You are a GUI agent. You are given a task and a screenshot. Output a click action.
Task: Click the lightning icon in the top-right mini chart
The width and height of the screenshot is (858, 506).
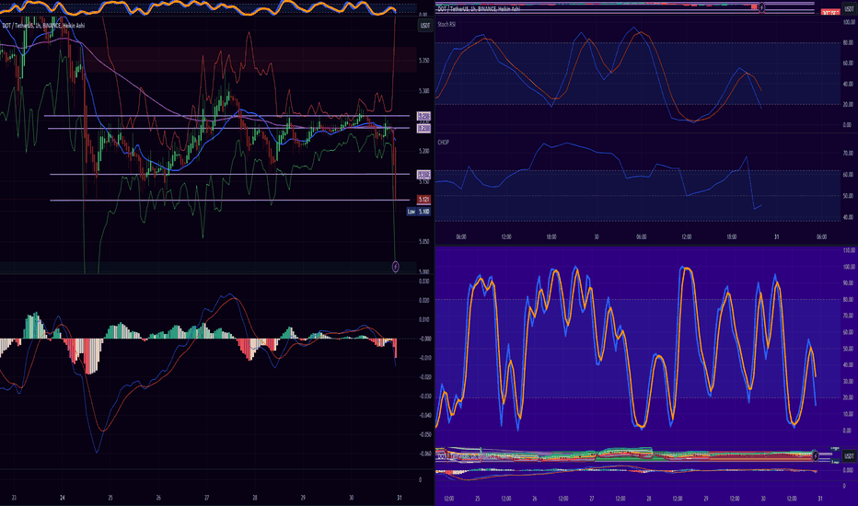point(761,7)
